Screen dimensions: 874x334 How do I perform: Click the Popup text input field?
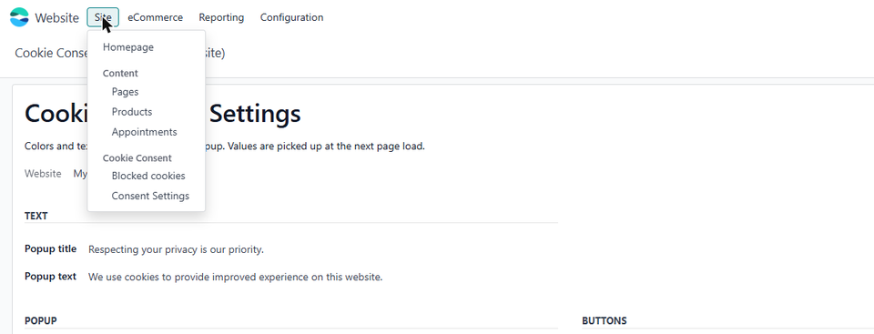click(x=322, y=278)
